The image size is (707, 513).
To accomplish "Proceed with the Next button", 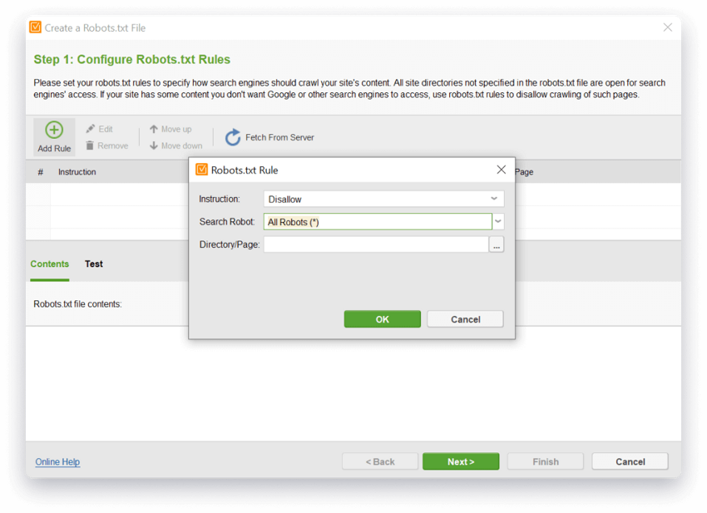I will point(460,461).
